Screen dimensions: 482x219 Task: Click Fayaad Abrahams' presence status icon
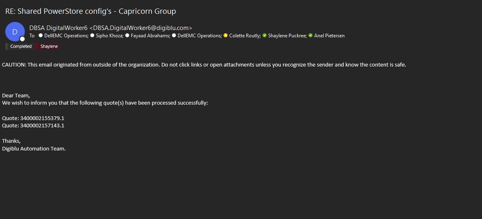coord(127,36)
